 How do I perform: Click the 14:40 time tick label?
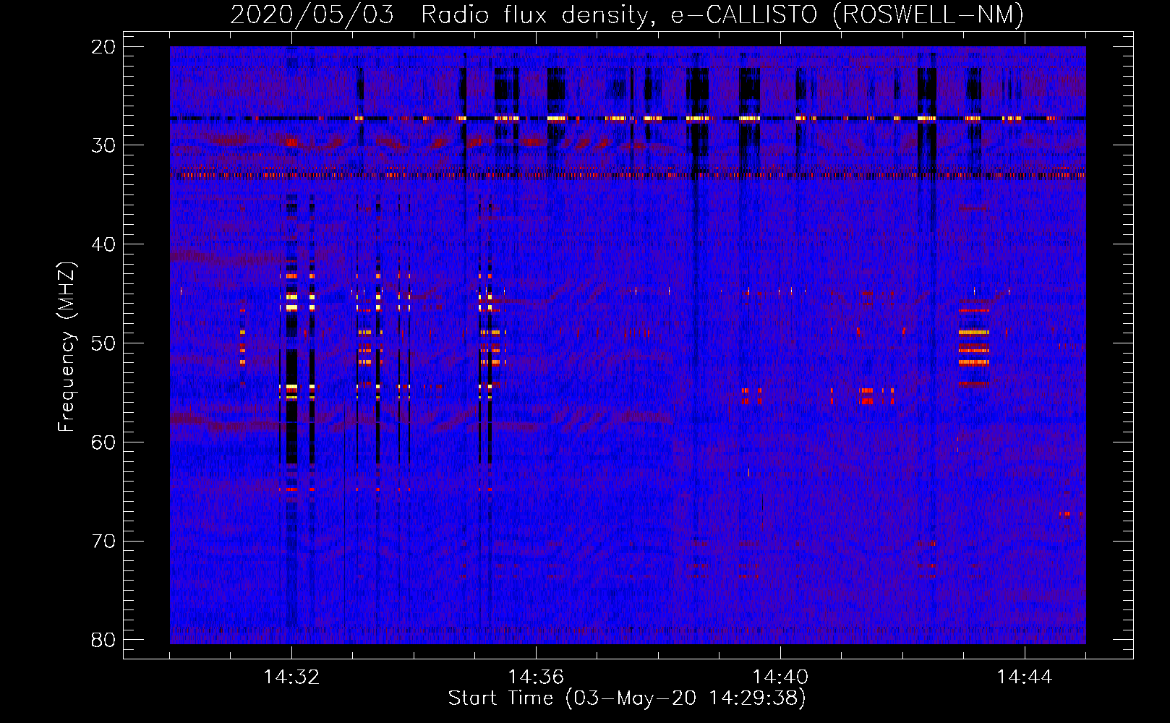(780, 677)
